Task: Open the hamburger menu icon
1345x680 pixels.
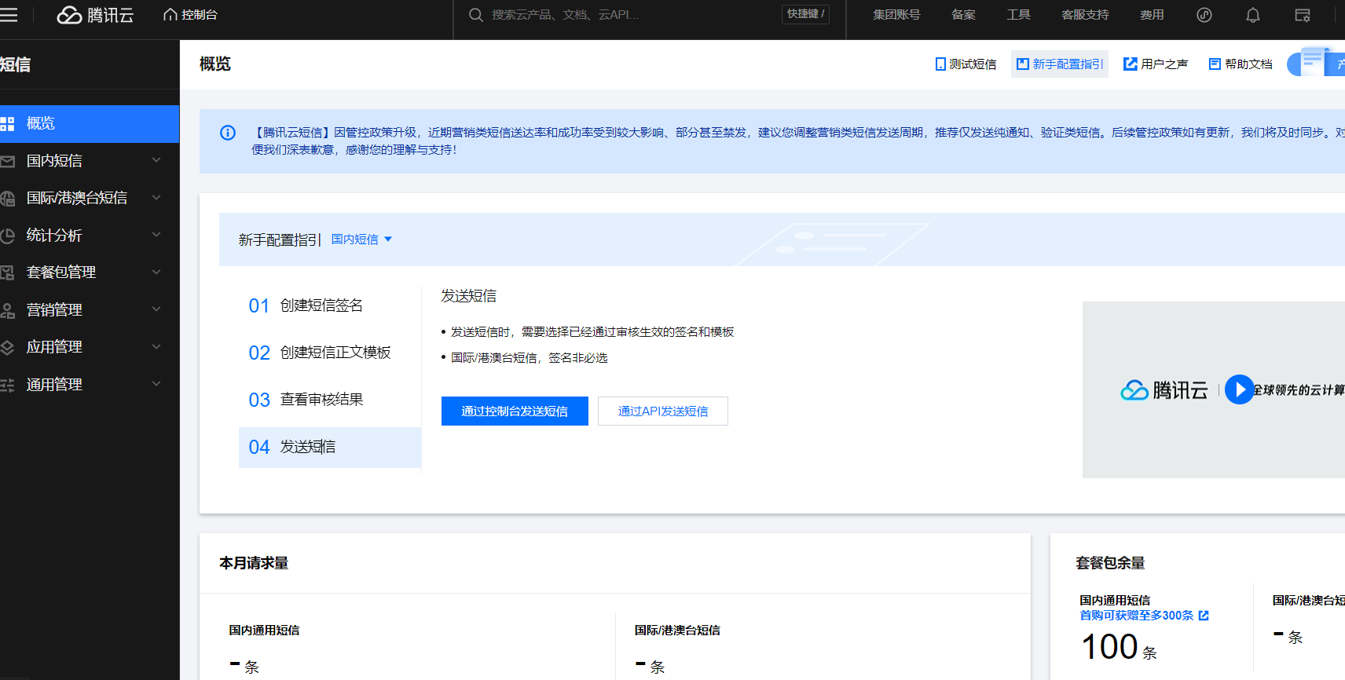Action: [9, 15]
